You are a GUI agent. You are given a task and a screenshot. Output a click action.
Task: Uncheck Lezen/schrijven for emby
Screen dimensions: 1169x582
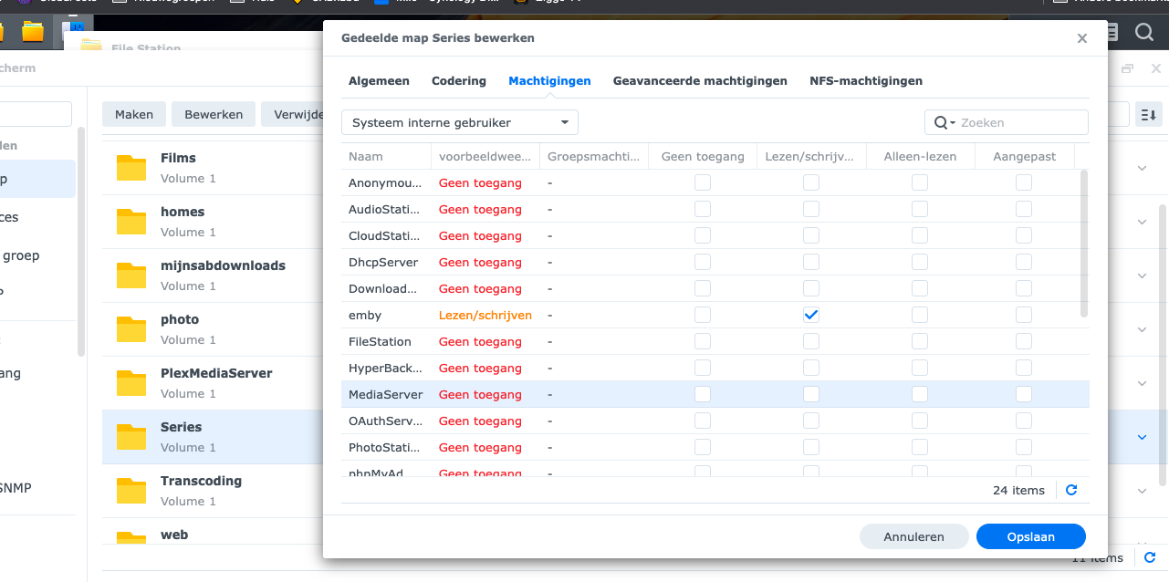pyautogui.click(x=811, y=315)
